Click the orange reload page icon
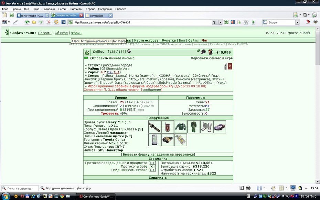The image size is (320, 200). (x=56, y=22)
